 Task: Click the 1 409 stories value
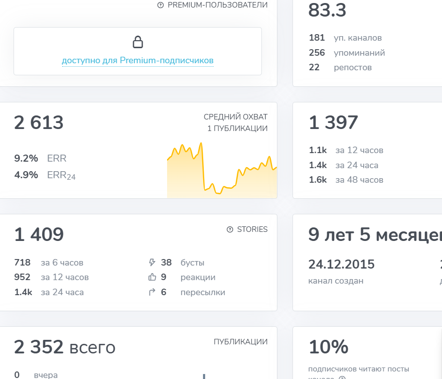(x=39, y=234)
